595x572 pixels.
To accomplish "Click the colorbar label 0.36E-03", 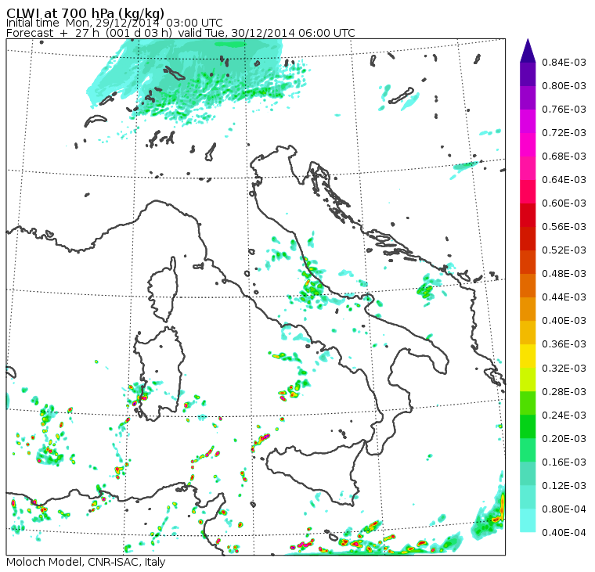I will coord(564,344).
